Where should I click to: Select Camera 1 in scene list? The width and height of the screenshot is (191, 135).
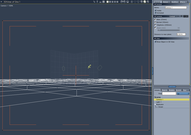(x=172, y=100)
